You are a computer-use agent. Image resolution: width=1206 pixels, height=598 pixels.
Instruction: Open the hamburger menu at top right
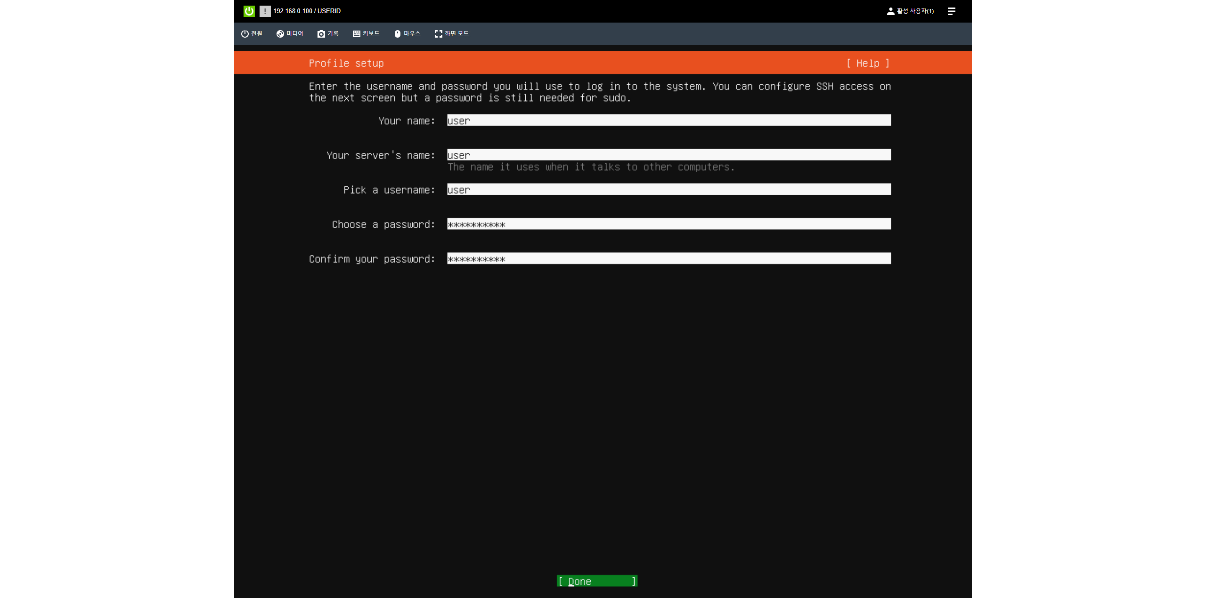point(951,11)
